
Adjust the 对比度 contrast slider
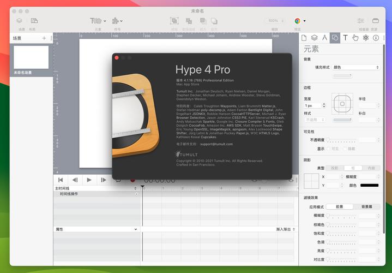pyautogui.click(x=341, y=259)
